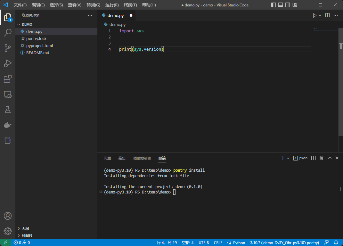Open Explorer views and more actions ellipsis
Image resolution: width=343 pixels, height=246 pixels.
(90, 15)
